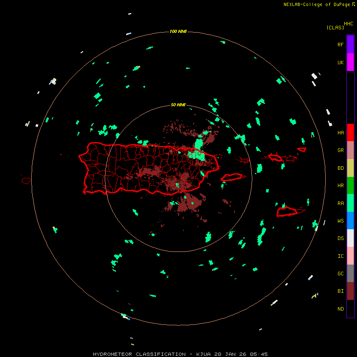Viewport: 357px width, 357px height.
Task: Click the 50 NMI range ring label
Action: click(178, 105)
